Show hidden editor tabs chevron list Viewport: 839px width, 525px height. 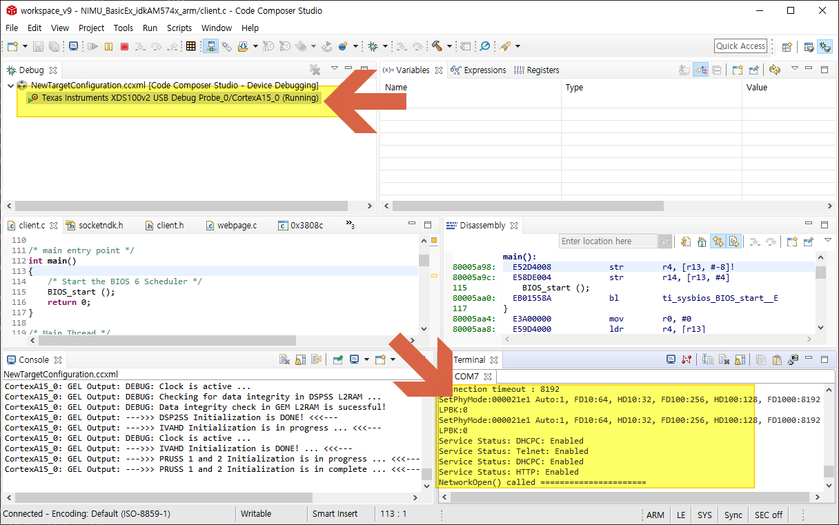pyautogui.click(x=350, y=225)
